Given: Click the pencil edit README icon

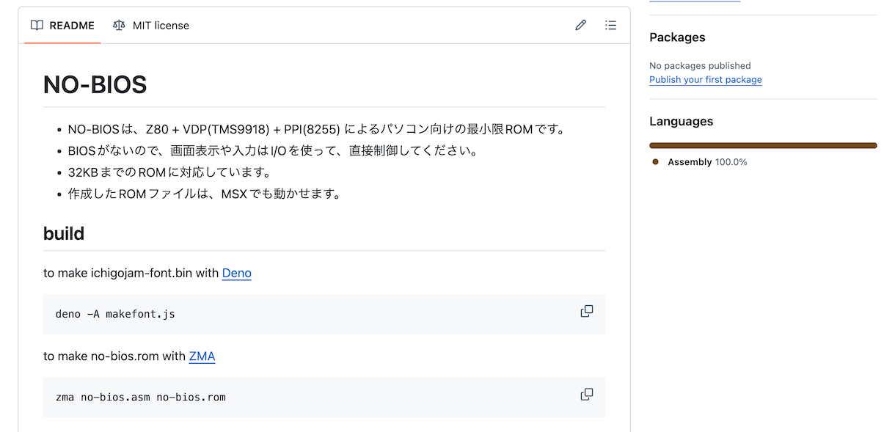Looking at the screenshot, I should pyautogui.click(x=581, y=26).
